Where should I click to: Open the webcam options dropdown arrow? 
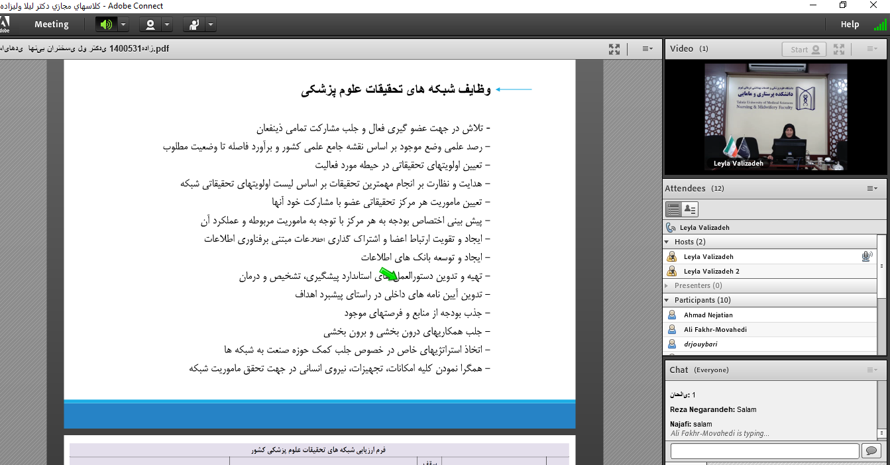167,25
